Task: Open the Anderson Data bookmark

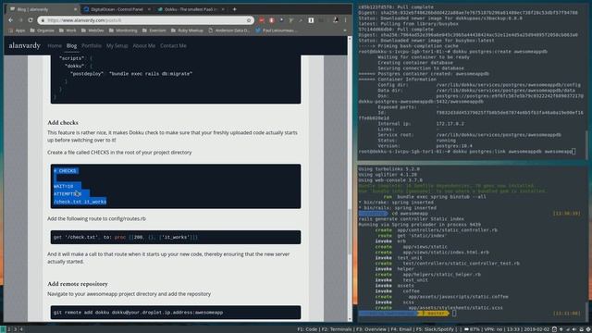Action: [228, 31]
